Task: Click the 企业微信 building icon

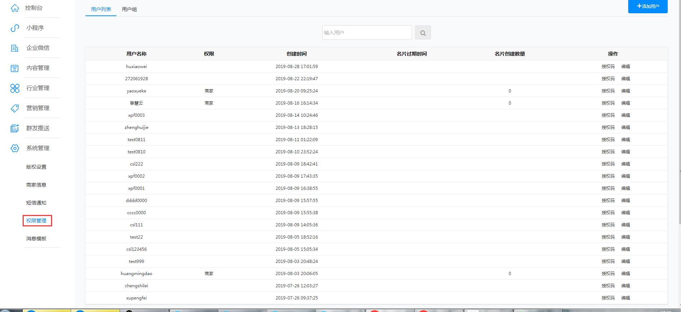Action: [x=15, y=48]
